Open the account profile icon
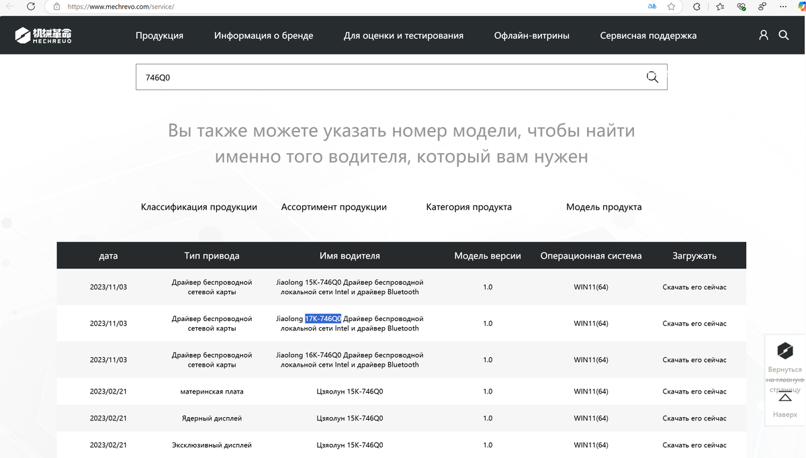The height and width of the screenshot is (458, 806). [x=763, y=35]
